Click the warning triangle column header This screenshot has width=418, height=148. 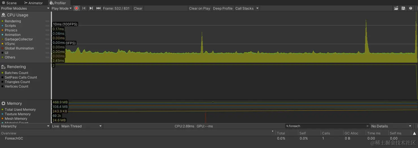click(414, 133)
